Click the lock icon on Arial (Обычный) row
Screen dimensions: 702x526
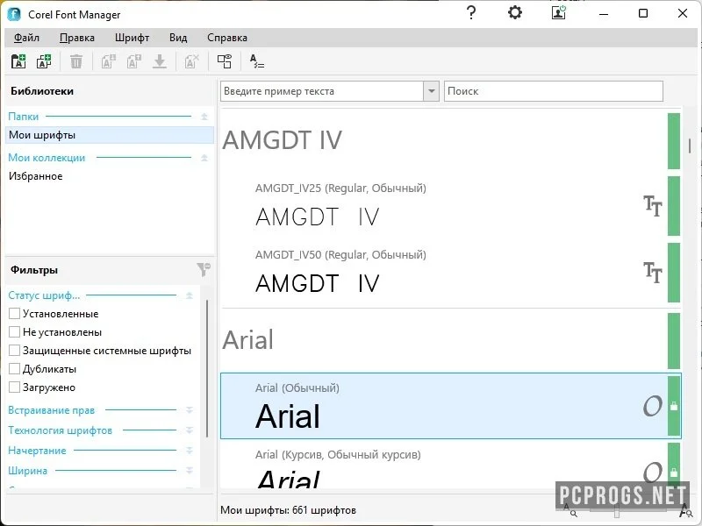point(674,406)
